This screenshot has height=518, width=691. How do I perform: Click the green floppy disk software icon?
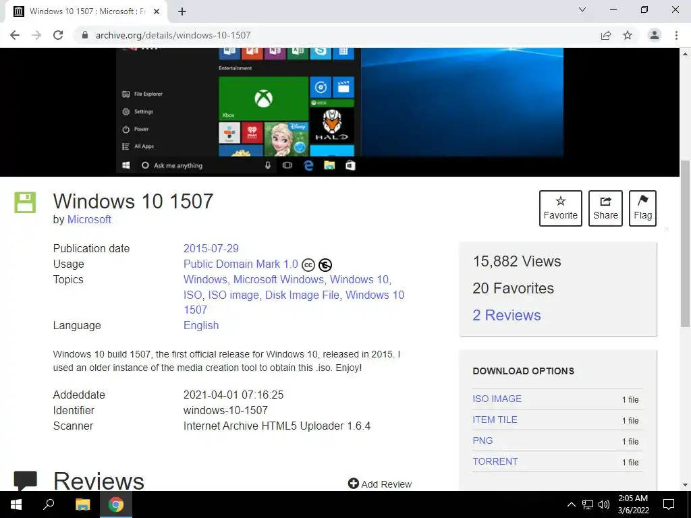pyautogui.click(x=25, y=202)
